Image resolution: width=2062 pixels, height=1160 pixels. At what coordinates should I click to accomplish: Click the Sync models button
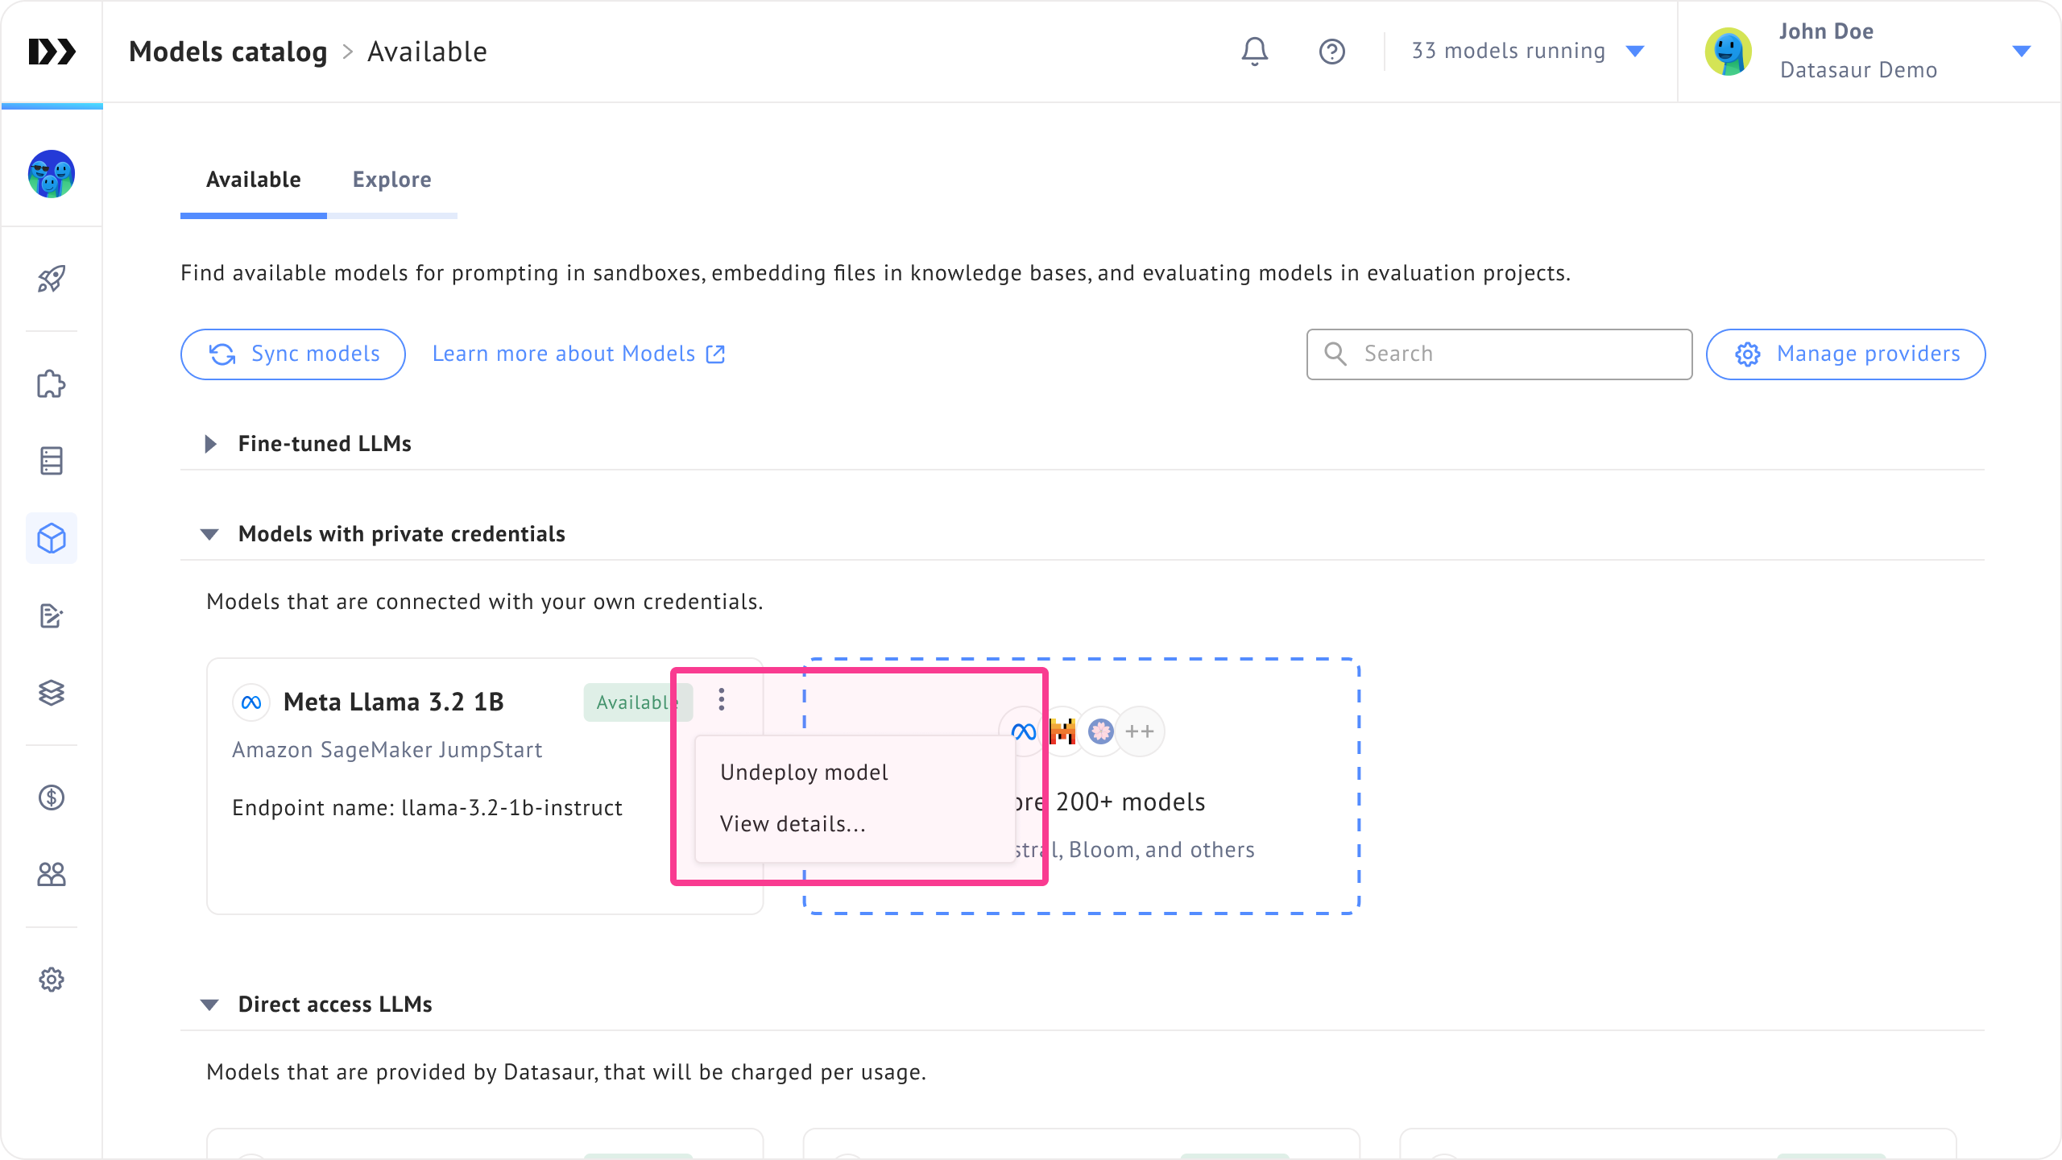click(x=293, y=354)
